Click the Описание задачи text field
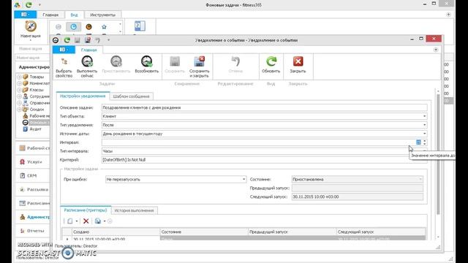This screenshot has width=468, height=263. (x=264, y=107)
